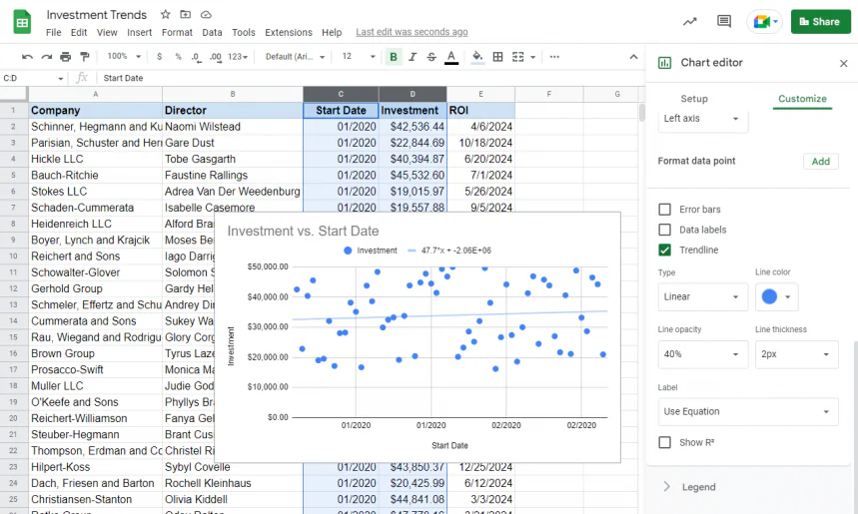The image size is (858, 514).
Task: Enable Error bars checkbox
Action: [664, 210]
